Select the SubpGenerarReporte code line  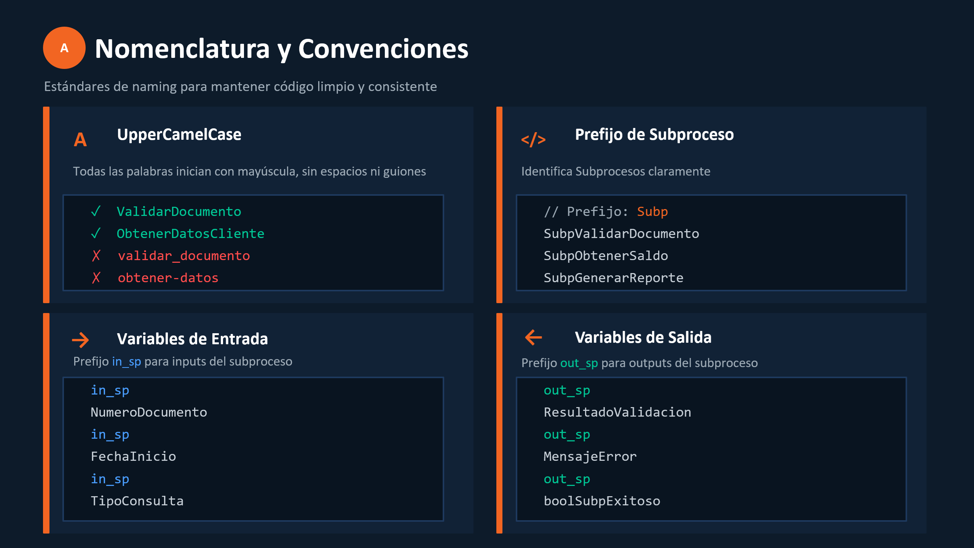point(613,278)
